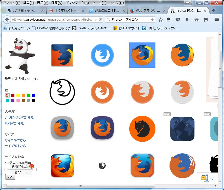Open the 新着アイコン button
Viewport: 224px width, 190px height.
tap(21, 166)
